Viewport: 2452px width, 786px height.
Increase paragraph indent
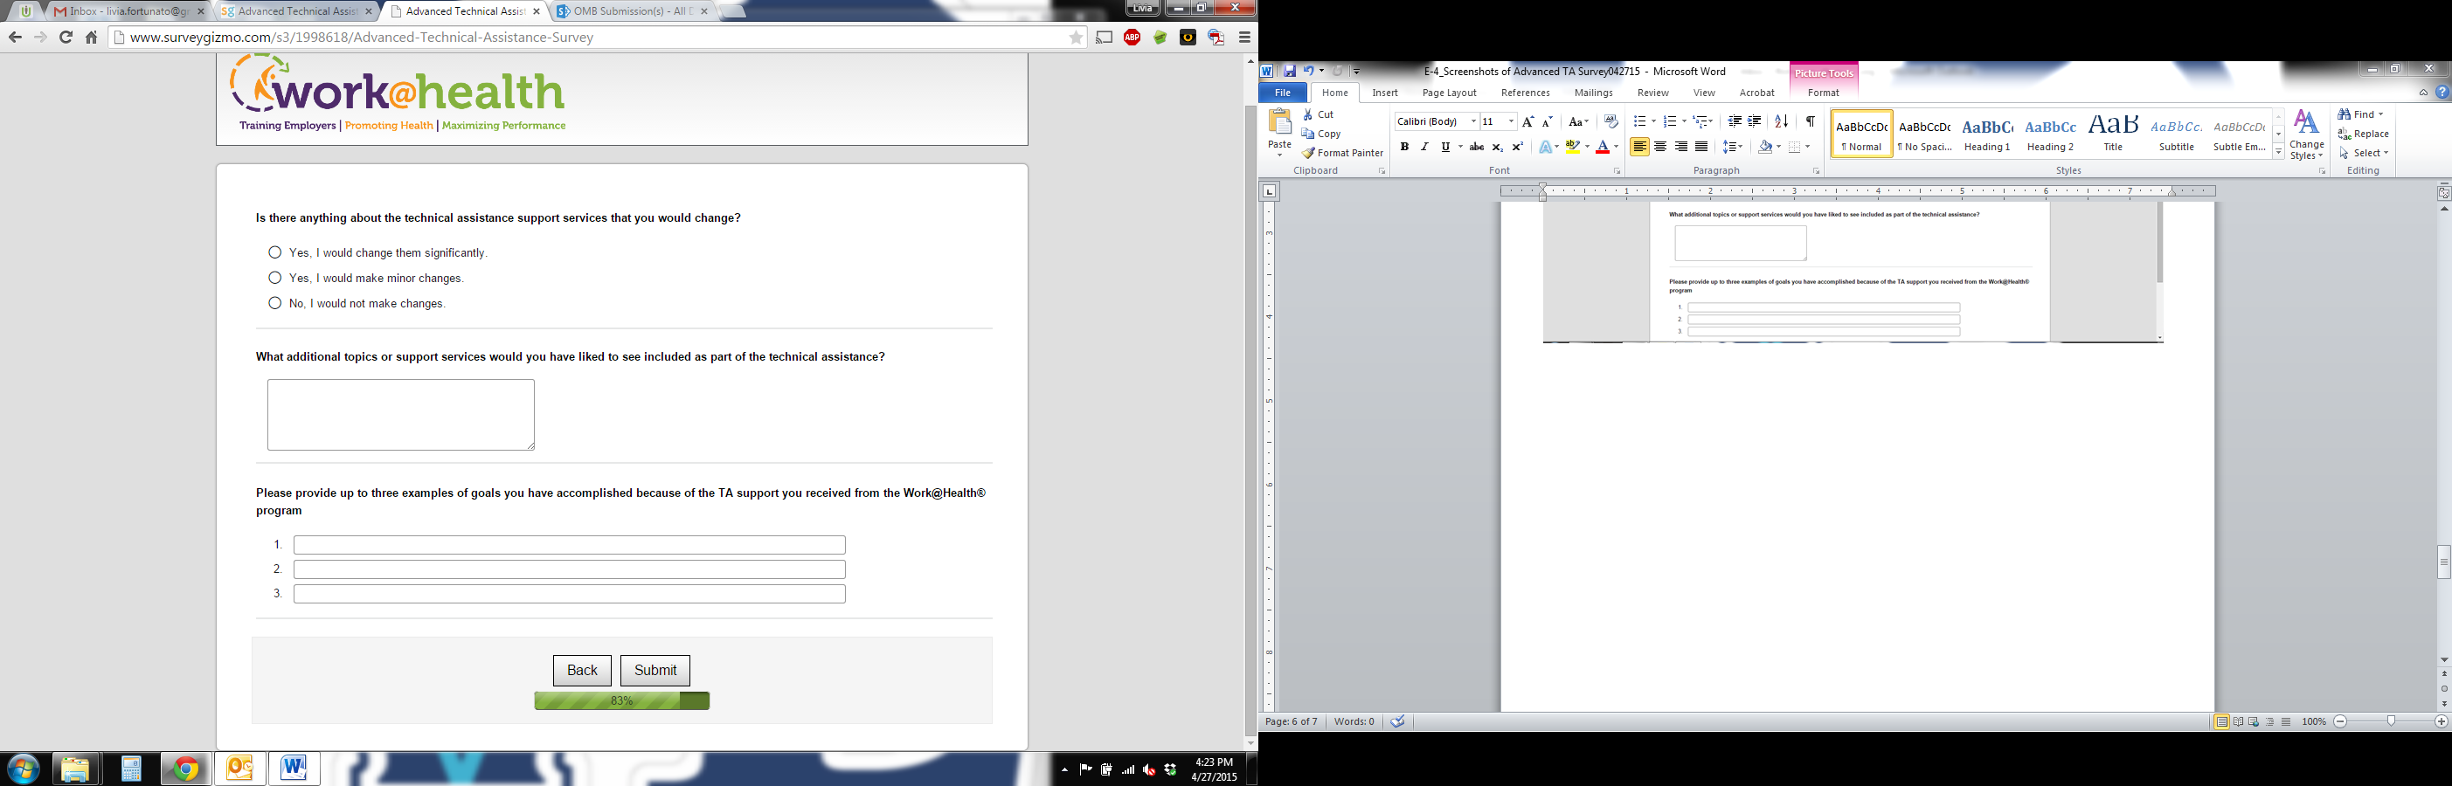tap(1755, 121)
